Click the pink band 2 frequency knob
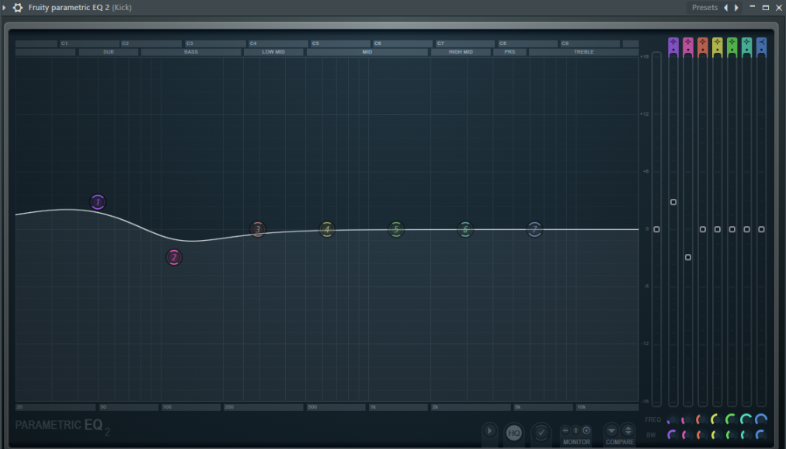786x449 pixels. click(687, 420)
